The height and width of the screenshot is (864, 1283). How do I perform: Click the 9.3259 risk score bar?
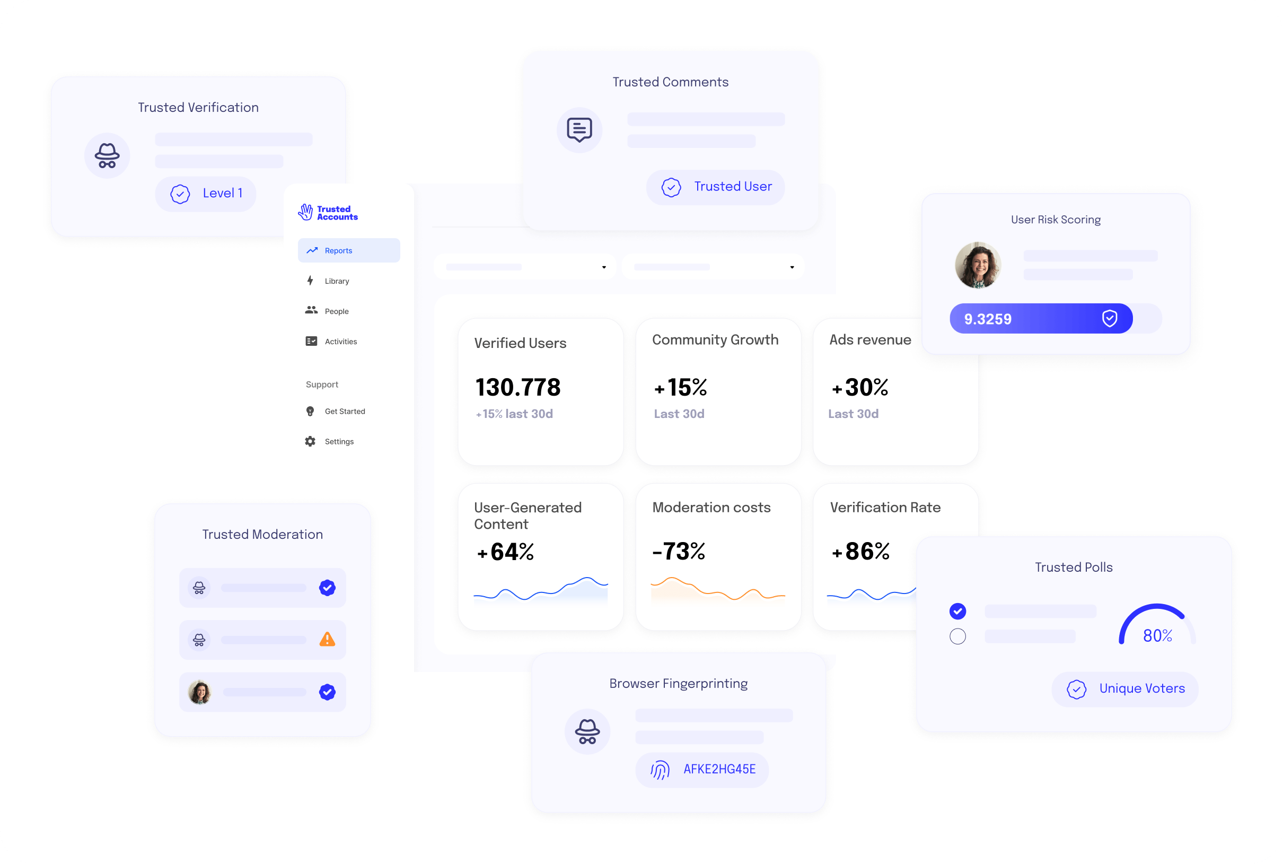click(1040, 318)
